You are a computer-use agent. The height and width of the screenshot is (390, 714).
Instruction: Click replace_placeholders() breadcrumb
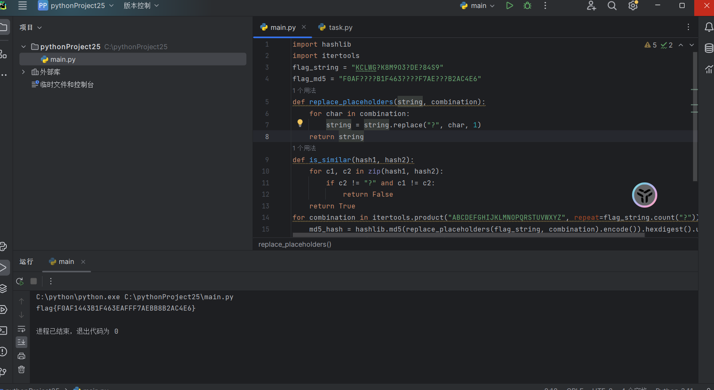(x=295, y=244)
